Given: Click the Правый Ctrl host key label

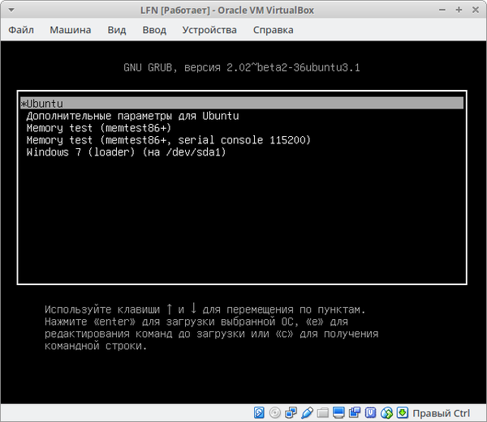Looking at the screenshot, I should [x=442, y=413].
